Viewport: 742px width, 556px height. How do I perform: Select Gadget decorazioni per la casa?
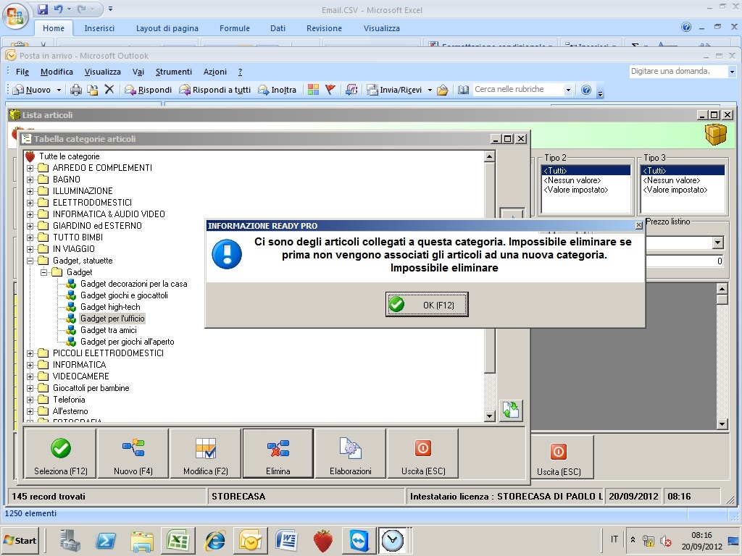click(133, 284)
